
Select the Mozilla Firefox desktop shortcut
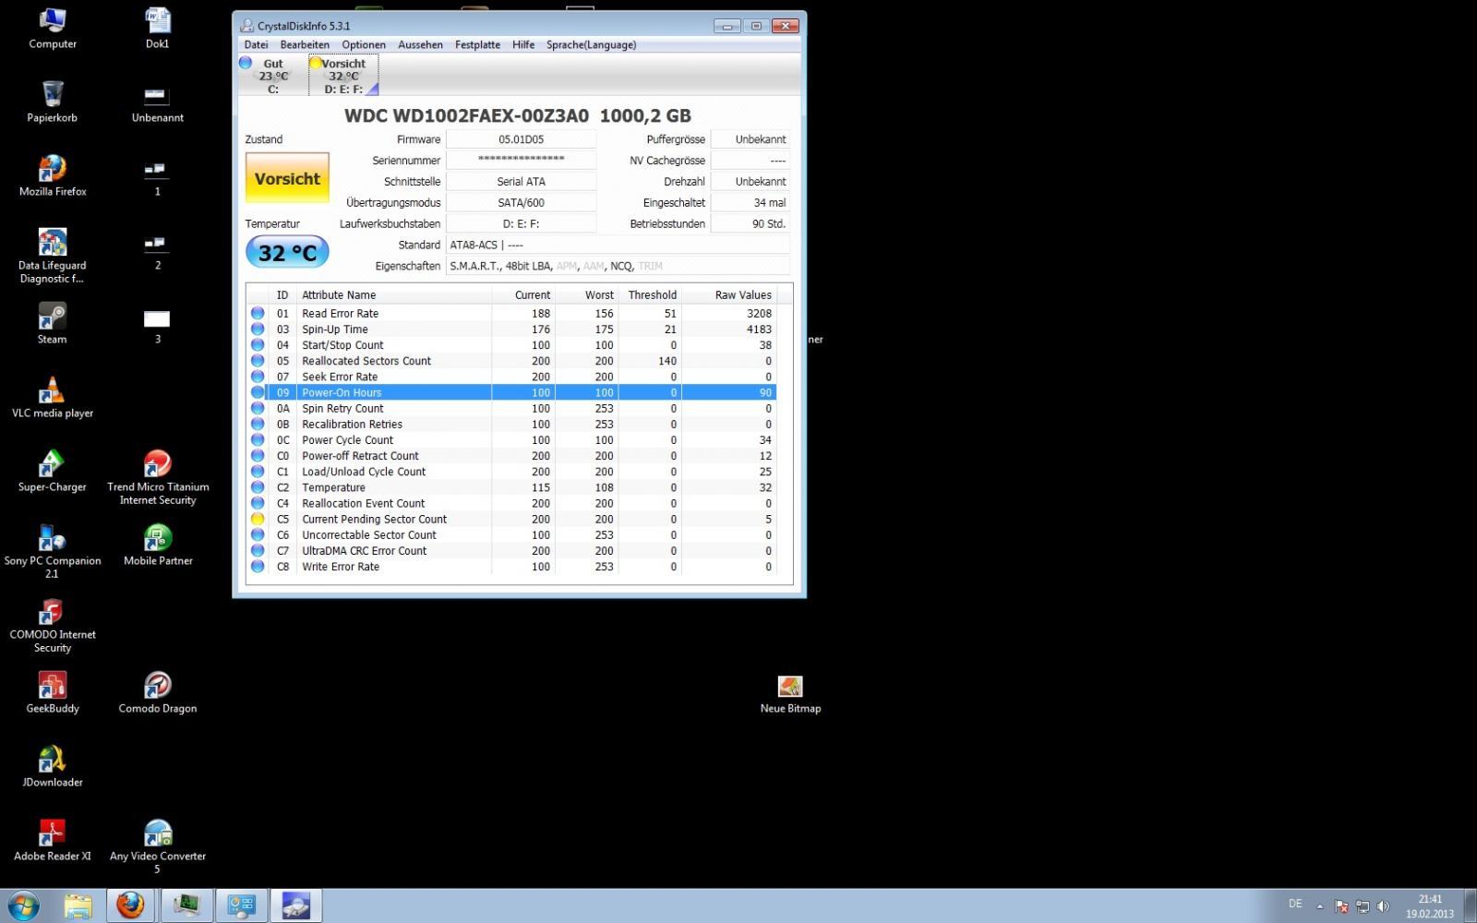(53, 175)
